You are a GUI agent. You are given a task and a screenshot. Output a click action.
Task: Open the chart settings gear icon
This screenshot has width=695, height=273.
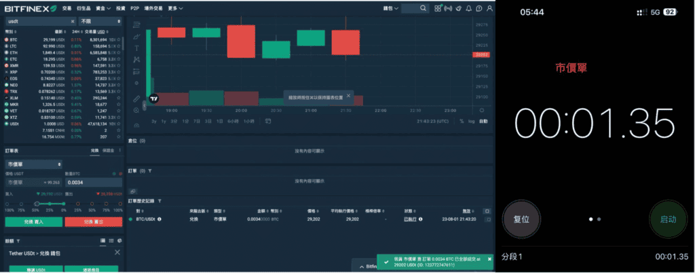(482, 110)
